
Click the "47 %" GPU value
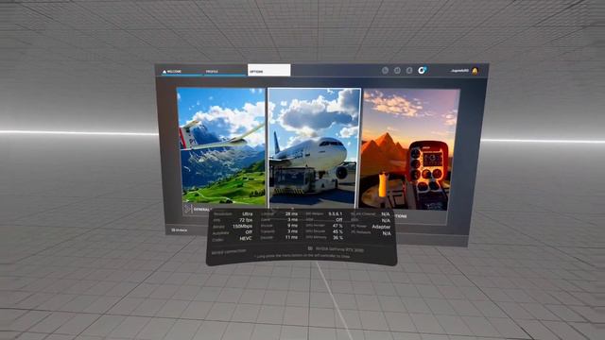(337, 226)
